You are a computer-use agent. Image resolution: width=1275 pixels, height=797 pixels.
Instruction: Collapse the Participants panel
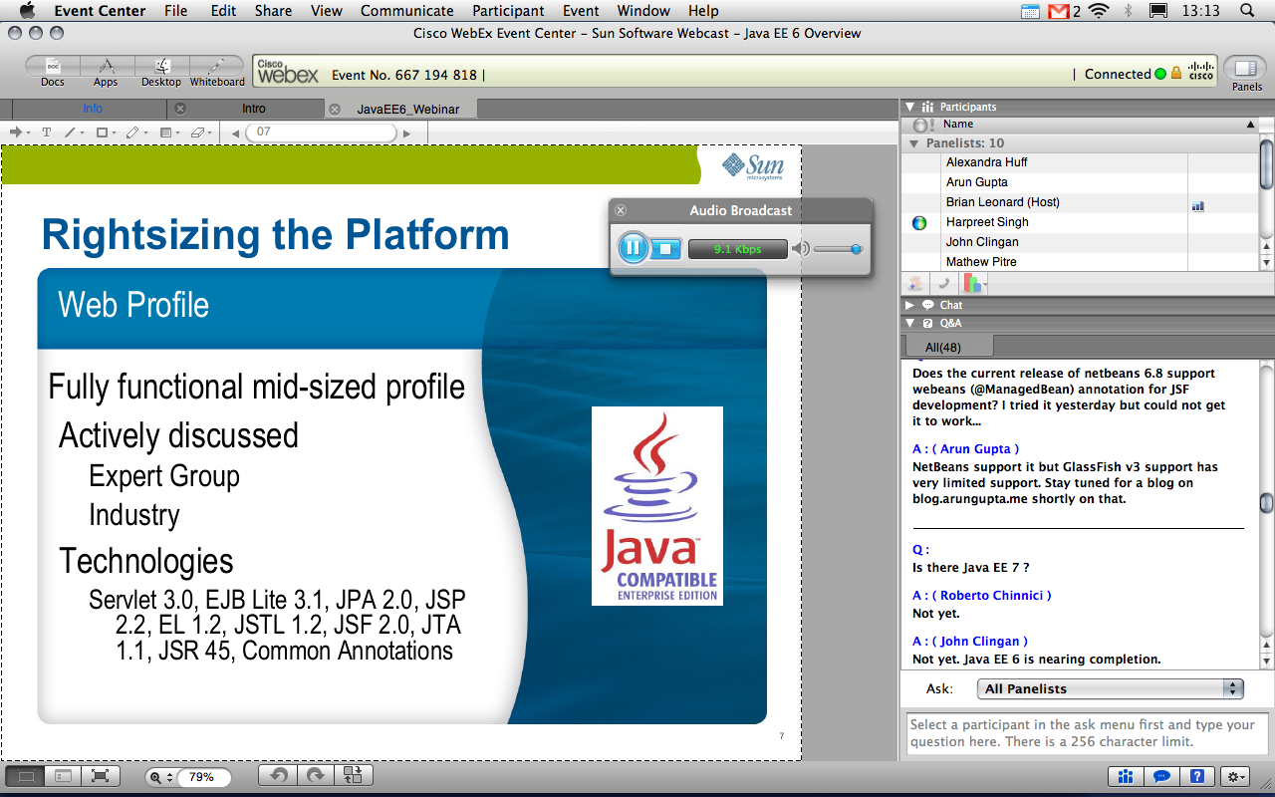point(909,107)
